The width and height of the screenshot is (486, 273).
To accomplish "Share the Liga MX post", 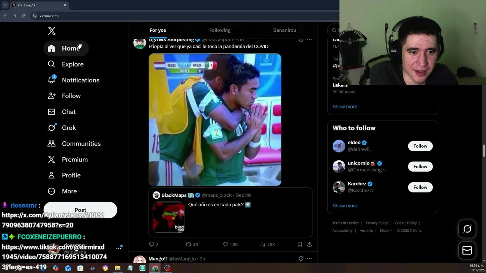I will 309,245.
